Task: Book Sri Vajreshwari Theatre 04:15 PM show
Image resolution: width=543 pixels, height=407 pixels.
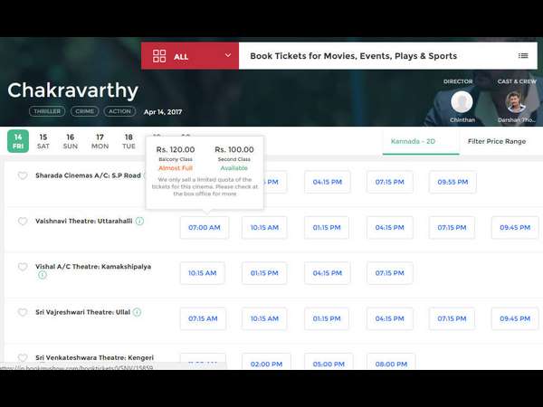Action: pos(390,318)
